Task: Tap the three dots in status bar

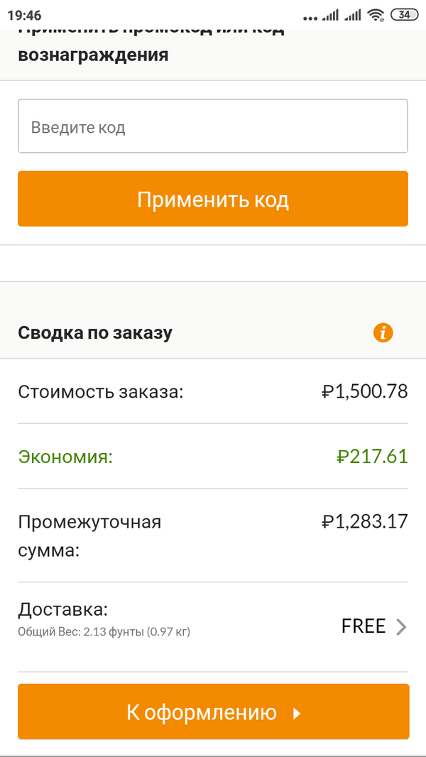Action: coord(310,17)
